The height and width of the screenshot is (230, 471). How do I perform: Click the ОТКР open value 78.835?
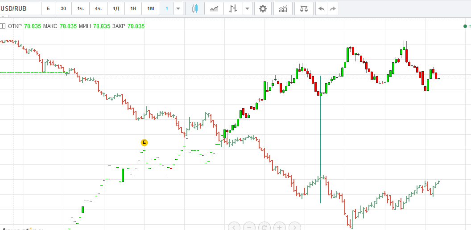tap(33, 26)
